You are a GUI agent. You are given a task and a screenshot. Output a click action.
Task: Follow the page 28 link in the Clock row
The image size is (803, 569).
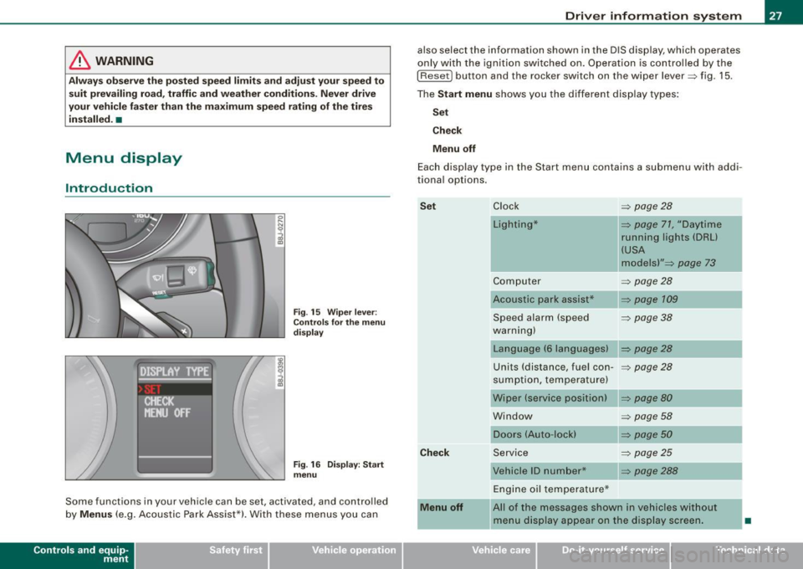[x=647, y=207]
